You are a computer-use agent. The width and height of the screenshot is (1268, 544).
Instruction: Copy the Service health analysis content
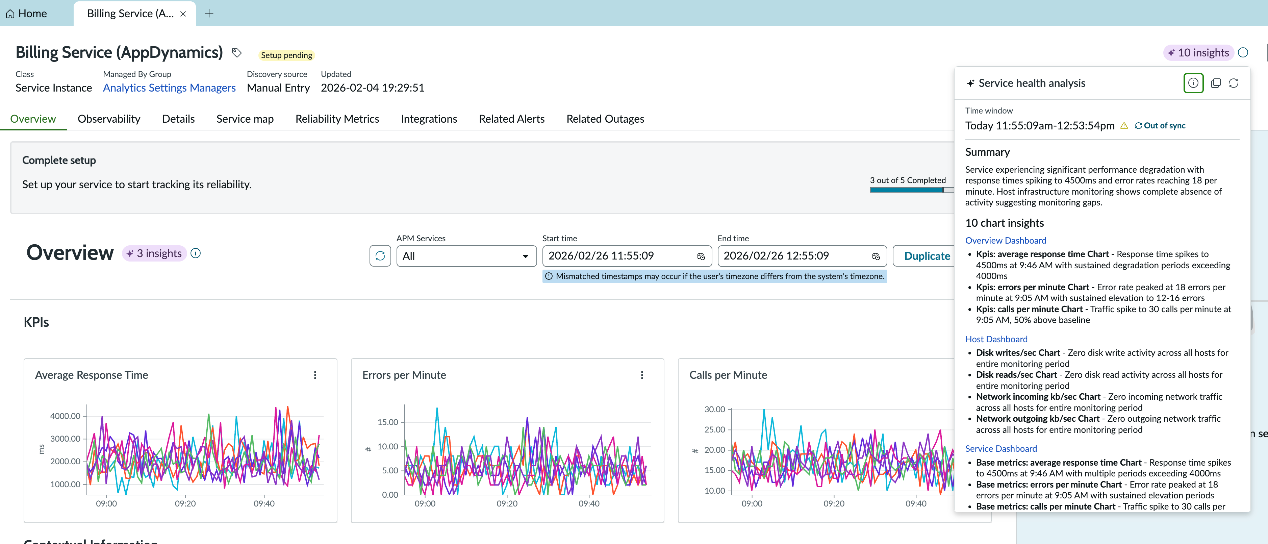pos(1216,83)
